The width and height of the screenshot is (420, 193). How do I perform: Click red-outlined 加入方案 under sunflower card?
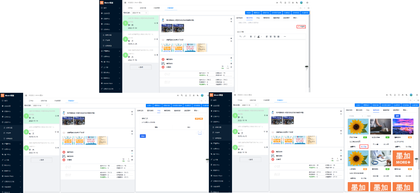tap(363, 146)
